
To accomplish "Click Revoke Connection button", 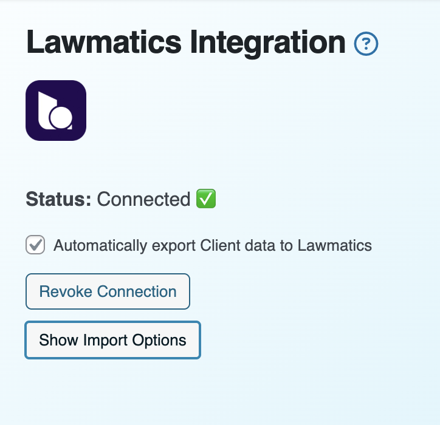I will [108, 291].
